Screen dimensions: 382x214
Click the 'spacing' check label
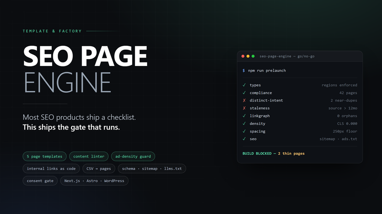tap(257, 131)
